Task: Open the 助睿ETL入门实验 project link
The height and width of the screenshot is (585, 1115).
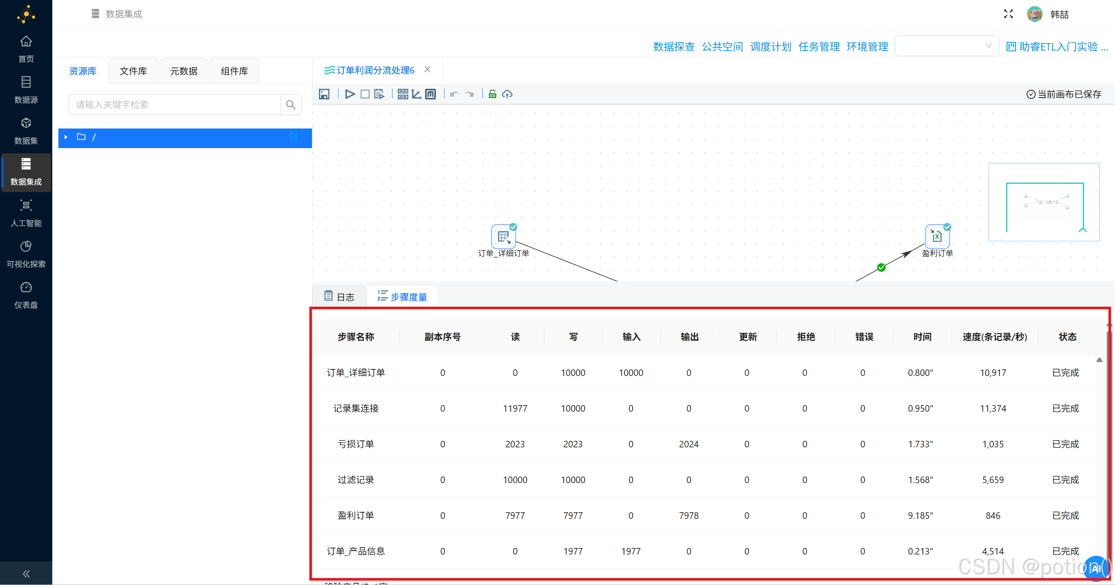Action: (x=1059, y=46)
